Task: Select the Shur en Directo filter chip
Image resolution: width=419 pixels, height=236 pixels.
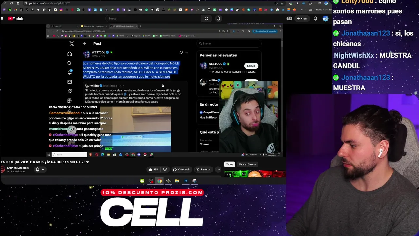Action: click(x=247, y=164)
